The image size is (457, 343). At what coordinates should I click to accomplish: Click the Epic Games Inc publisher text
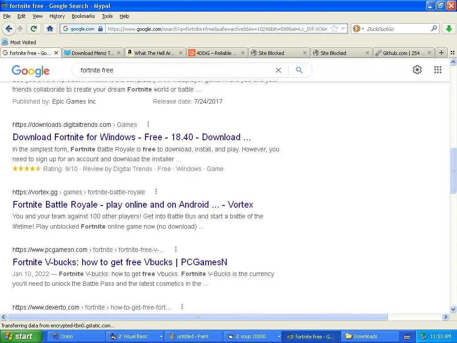tap(74, 101)
